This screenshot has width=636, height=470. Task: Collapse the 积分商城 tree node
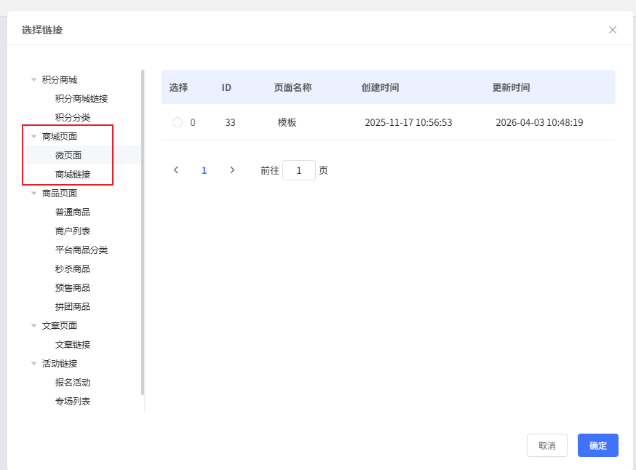pos(33,80)
